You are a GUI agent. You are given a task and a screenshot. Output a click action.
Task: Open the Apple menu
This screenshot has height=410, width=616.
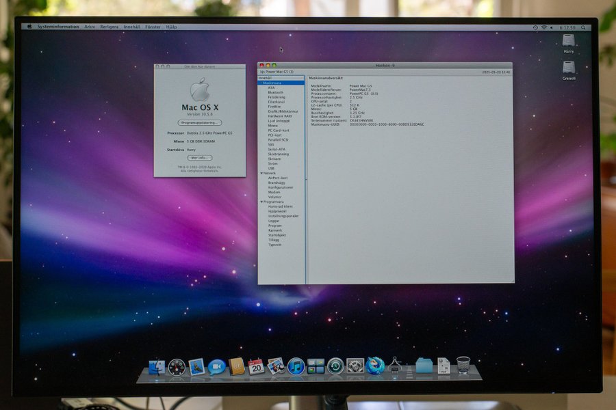(29, 27)
